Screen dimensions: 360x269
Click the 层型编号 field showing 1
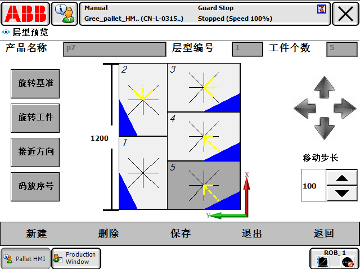[x=247, y=49]
